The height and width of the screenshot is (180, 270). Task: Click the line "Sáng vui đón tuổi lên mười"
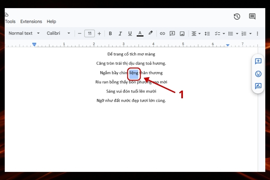click(131, 91)
